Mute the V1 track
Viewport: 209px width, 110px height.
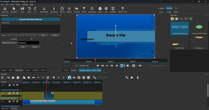[x=13, y=101]
